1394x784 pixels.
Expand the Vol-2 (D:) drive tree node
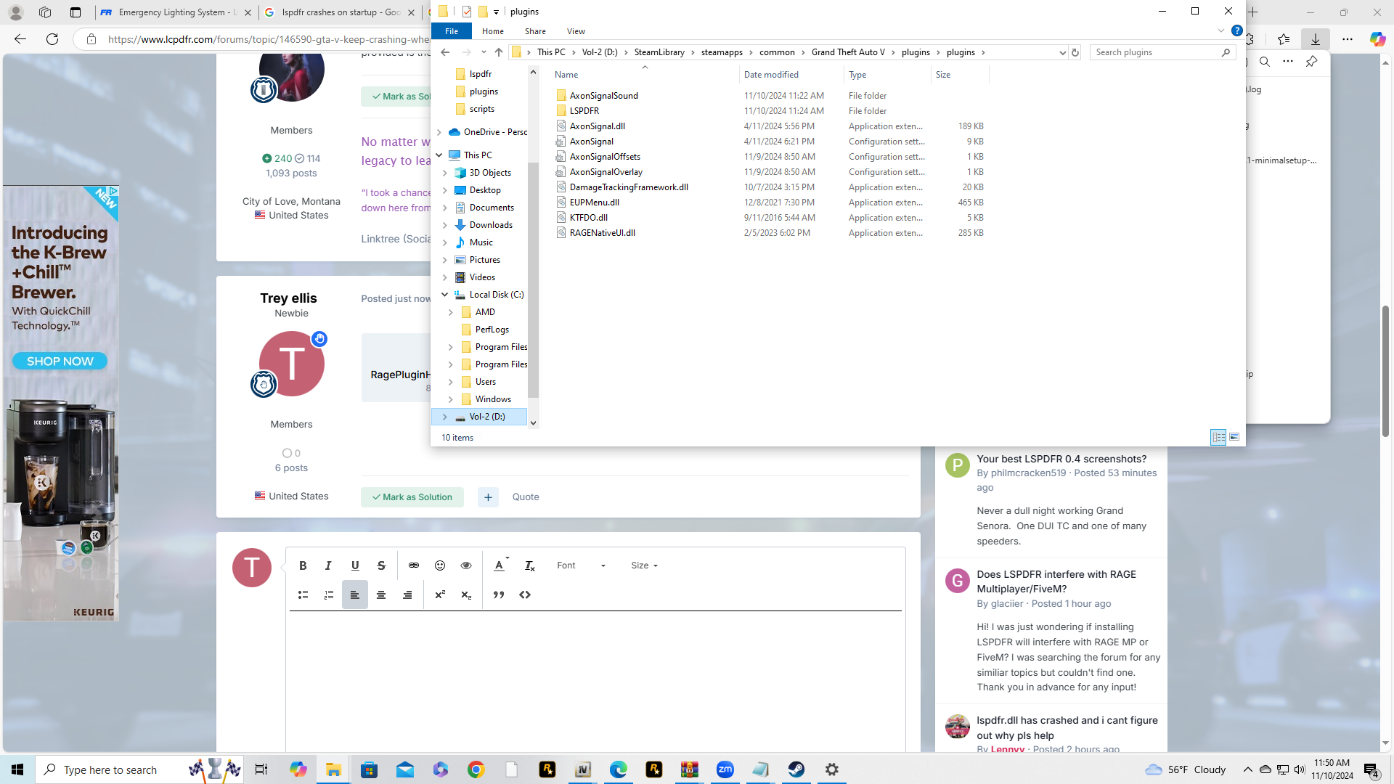(x=445, y=417)
